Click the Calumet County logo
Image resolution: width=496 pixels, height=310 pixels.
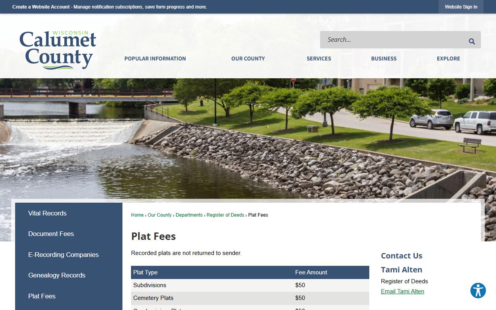click(x=58, y=50)
